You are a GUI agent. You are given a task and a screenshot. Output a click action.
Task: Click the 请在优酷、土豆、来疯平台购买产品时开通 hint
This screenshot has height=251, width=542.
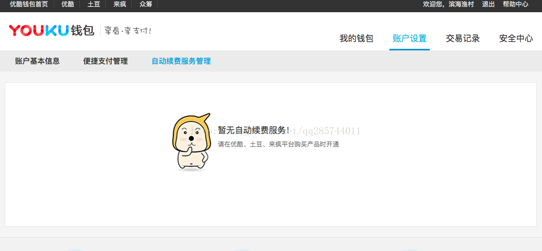278,144
